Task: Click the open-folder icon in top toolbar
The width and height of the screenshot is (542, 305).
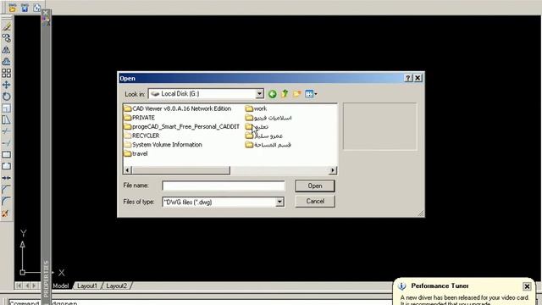Action: (13, 8)
